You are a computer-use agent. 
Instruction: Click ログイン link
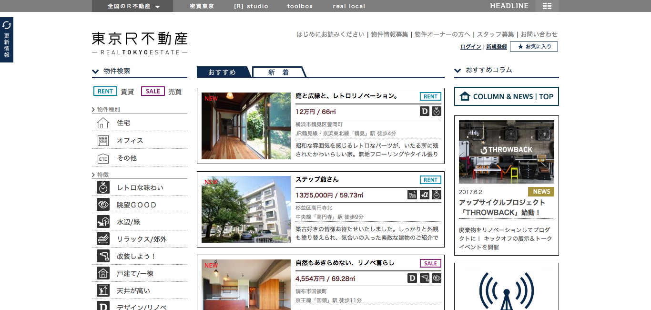pyautogui.click(x=471, y=47)
